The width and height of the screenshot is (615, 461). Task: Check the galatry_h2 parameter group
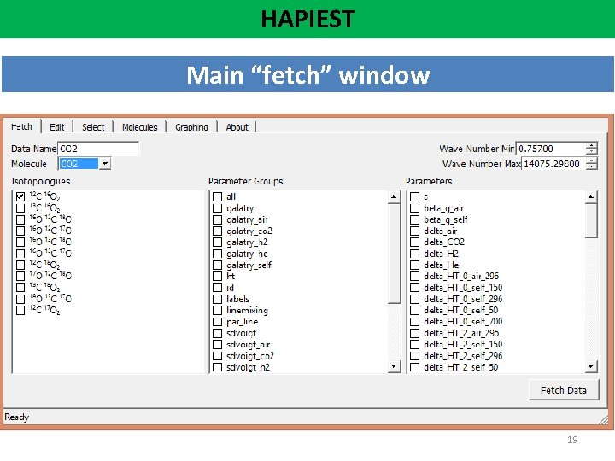(217, 242)
